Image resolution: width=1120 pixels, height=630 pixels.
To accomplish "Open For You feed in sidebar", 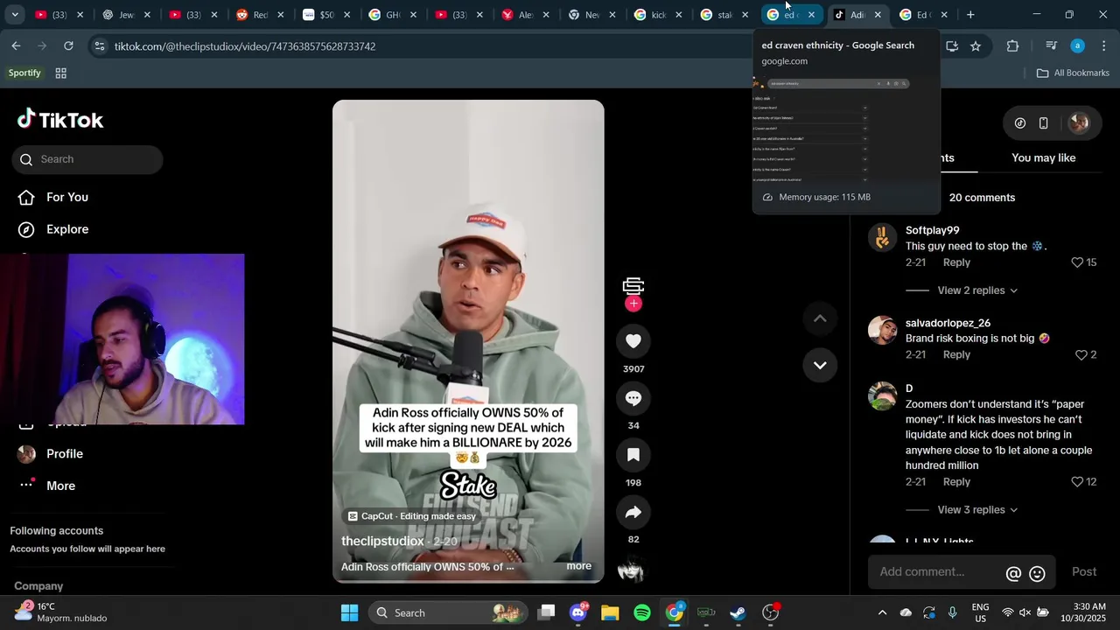I will 54,197.
